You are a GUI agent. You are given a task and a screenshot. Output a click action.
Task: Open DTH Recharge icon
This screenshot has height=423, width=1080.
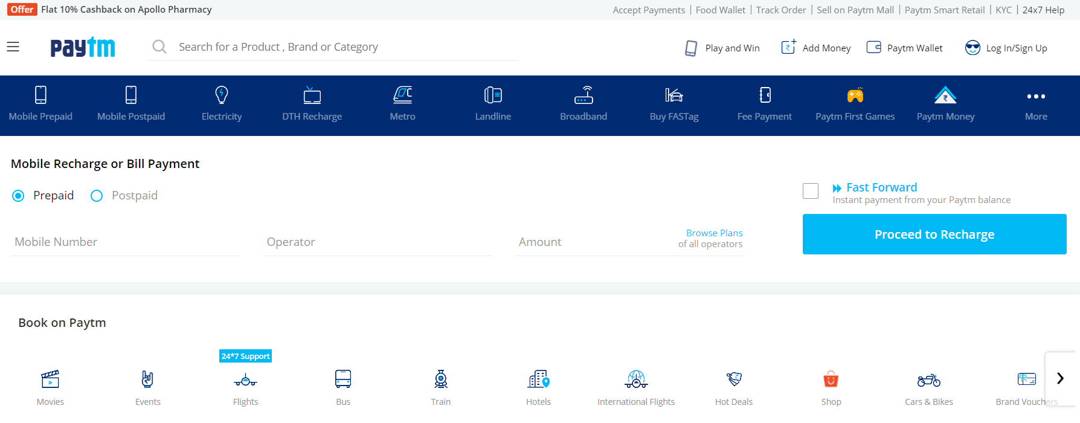pos(312,95)
